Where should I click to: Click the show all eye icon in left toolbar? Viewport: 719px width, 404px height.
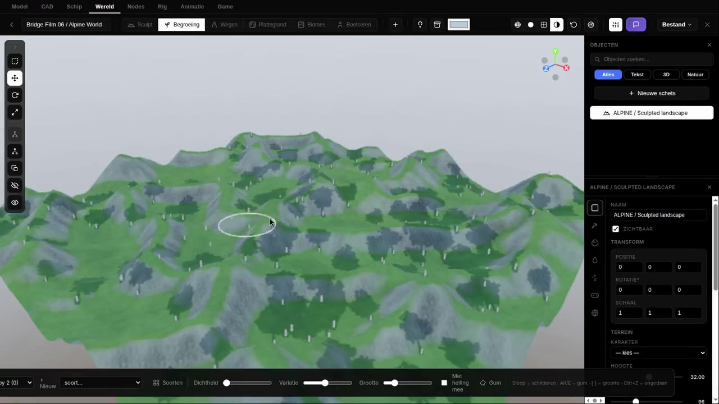pyautogui.click(x=15, y=203)
